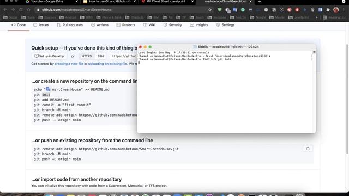
Task: Click '...or import code from another repository' heading
Action: click(x=76, y=179)
